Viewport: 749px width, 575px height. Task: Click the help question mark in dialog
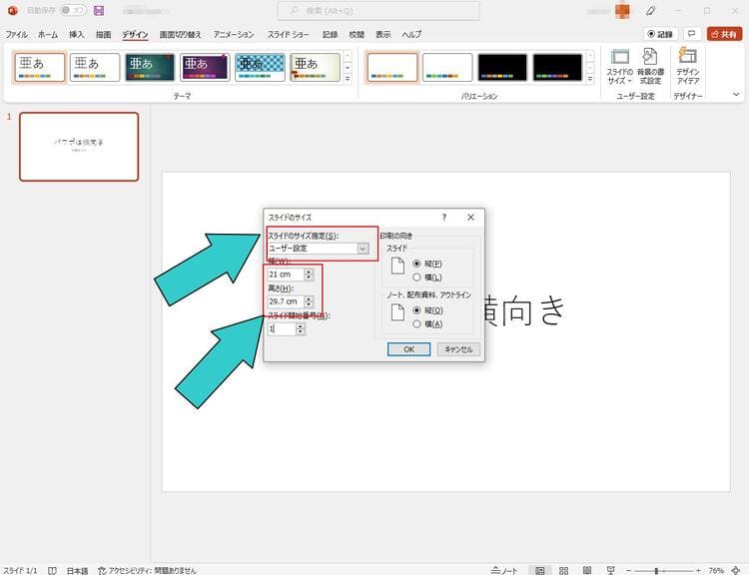[444, 218]
